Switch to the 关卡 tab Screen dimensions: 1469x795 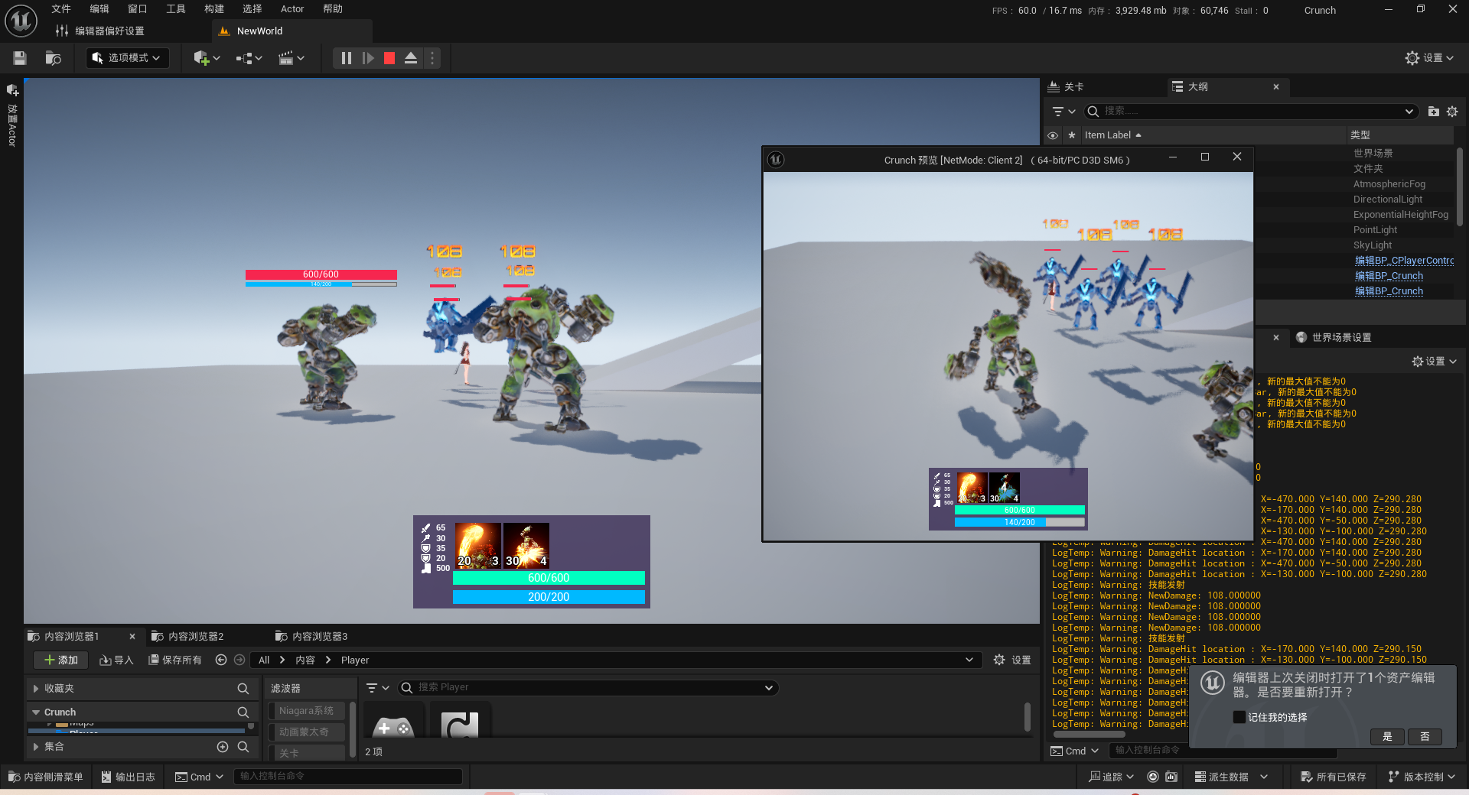click(x=1066, y=87)
